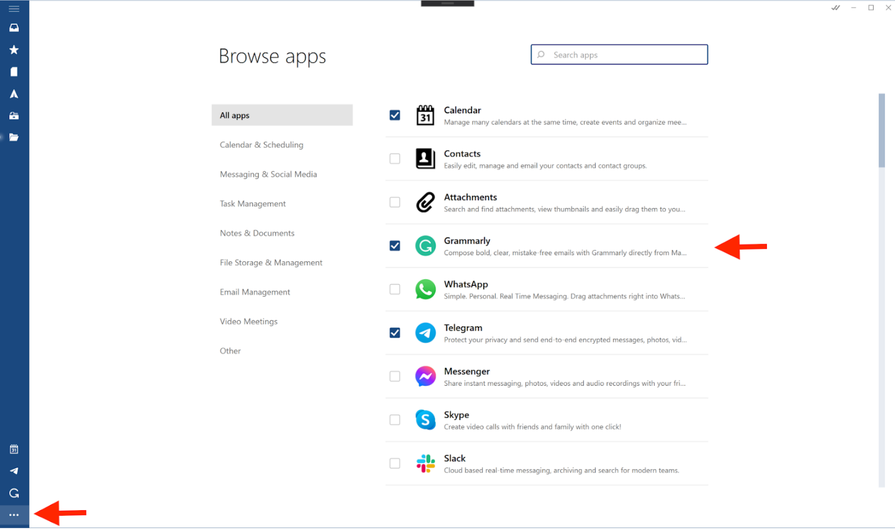Screen dimensions: 895x529
Task: Select Calendar & Scheduling category
Action: click(x=261, y=145)
